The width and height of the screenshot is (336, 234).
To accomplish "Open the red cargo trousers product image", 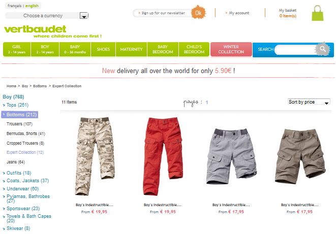I will point(163,156).
